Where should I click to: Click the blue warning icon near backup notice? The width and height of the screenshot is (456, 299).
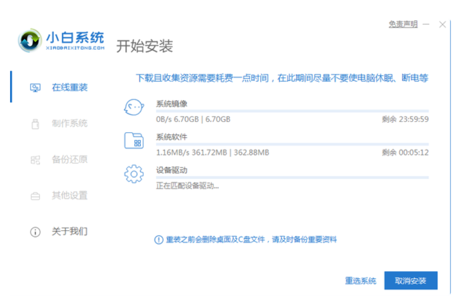point(159,240)
